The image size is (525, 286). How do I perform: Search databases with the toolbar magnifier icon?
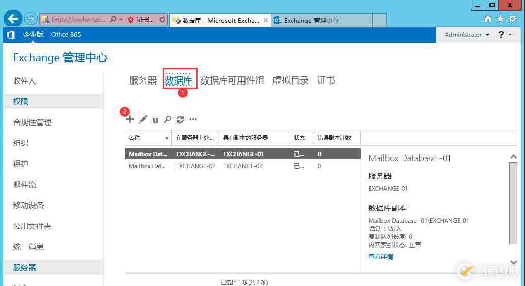[x=168, y=119]
